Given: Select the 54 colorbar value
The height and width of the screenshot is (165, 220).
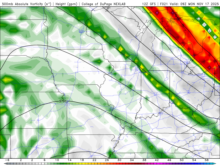Looking at the screenshot, I should tap(194, 160).
